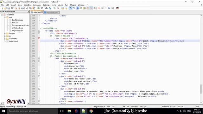Open the Plugins menu

coord(73,5)
